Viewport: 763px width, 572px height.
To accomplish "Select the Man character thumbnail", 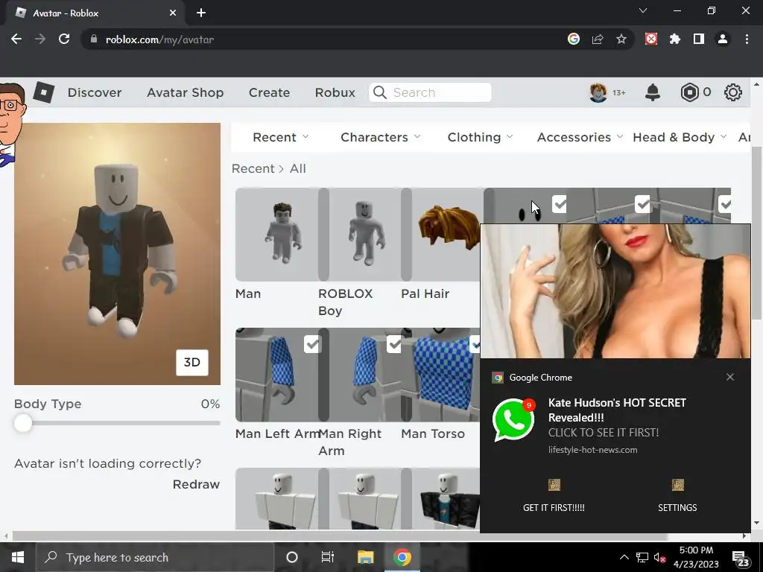I will (x=277, y=235).
